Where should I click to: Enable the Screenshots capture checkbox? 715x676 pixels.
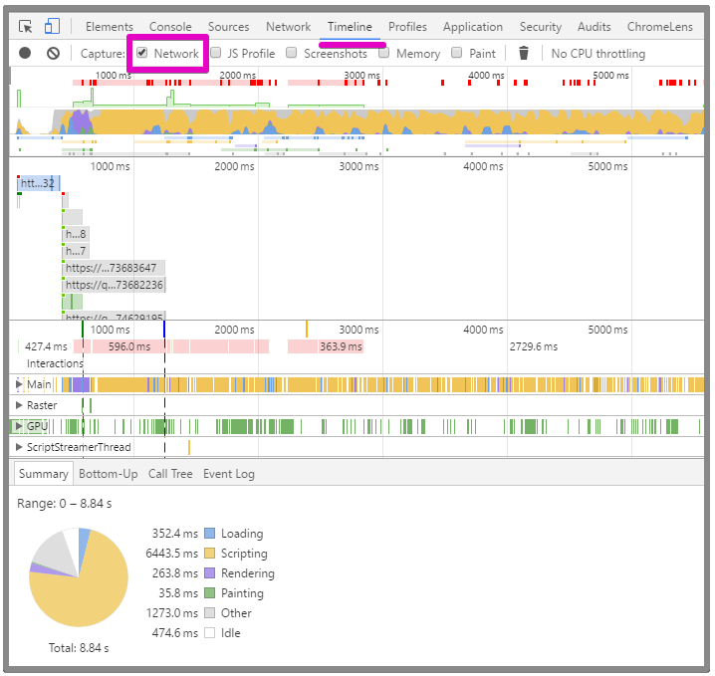point(292,53)
